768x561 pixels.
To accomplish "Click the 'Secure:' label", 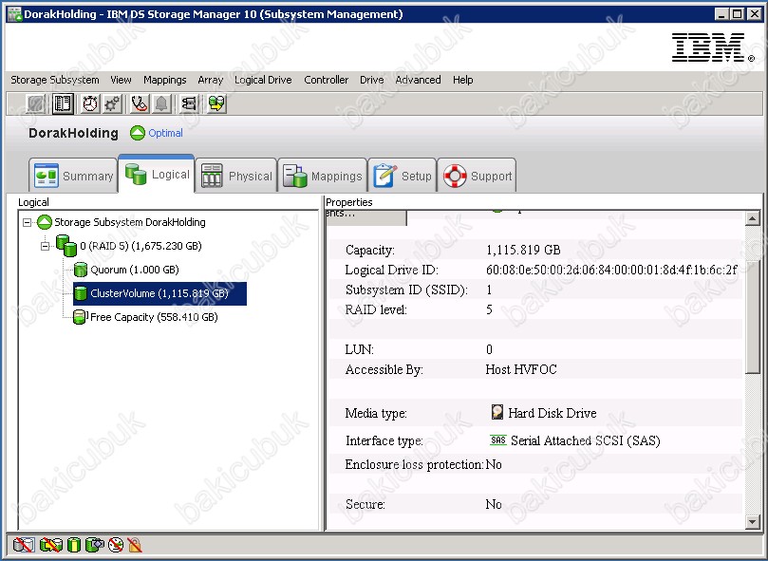I will [365, 504].
